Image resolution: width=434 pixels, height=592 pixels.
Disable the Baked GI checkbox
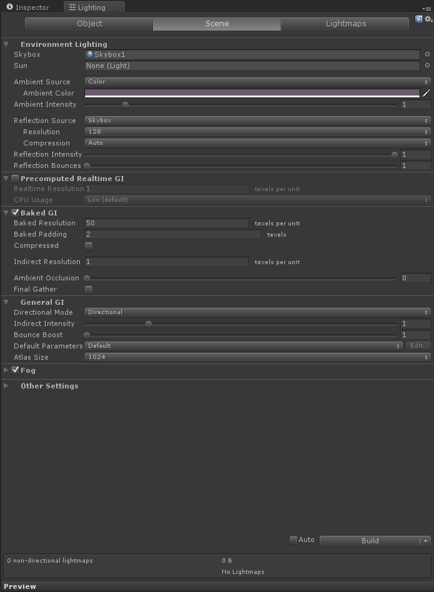15,212
